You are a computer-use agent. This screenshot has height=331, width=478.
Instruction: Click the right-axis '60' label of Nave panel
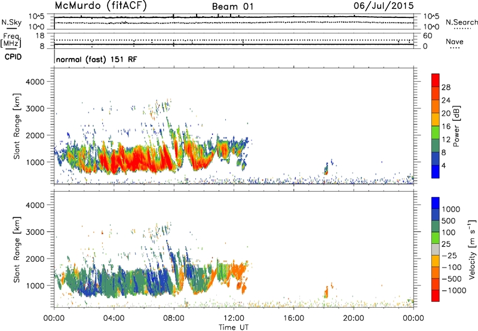coord(428,36)
